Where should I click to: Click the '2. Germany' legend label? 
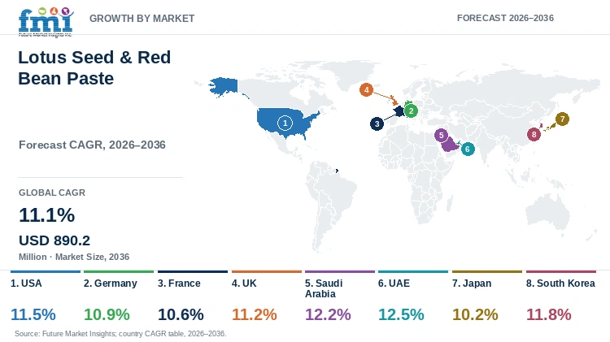tap(111, 284)
